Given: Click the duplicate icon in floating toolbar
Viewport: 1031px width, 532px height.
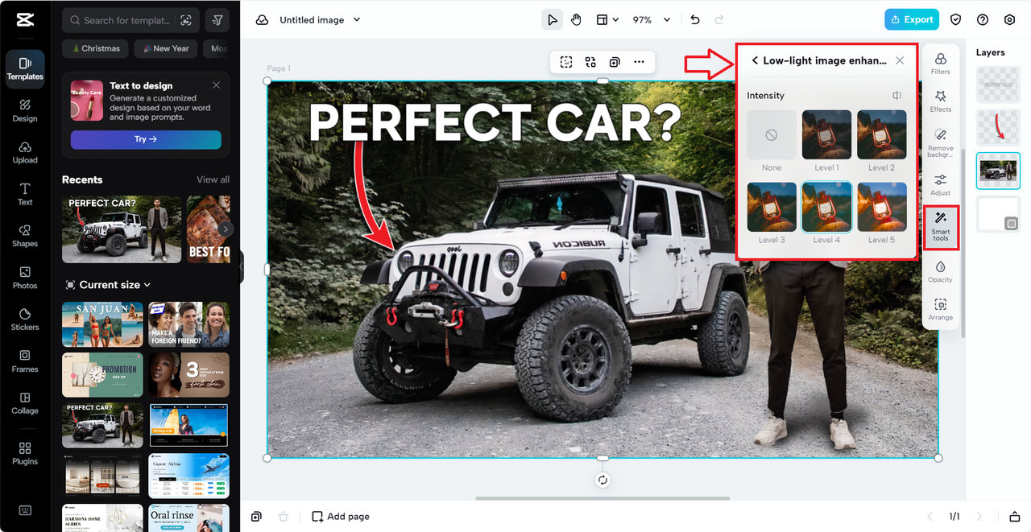Looking at the screenshot, I should click(615, 62).
